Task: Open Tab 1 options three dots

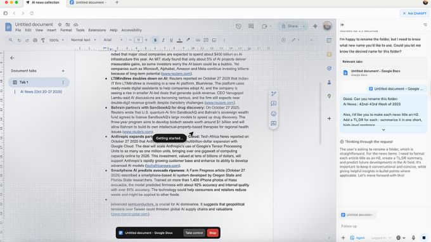Action: click(63, 82)
